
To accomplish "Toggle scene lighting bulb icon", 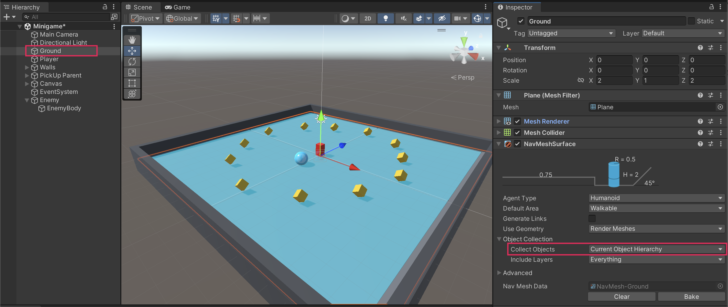I will pos(386,19).
